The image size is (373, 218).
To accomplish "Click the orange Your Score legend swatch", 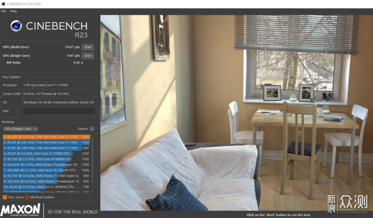I will point(5,197).
